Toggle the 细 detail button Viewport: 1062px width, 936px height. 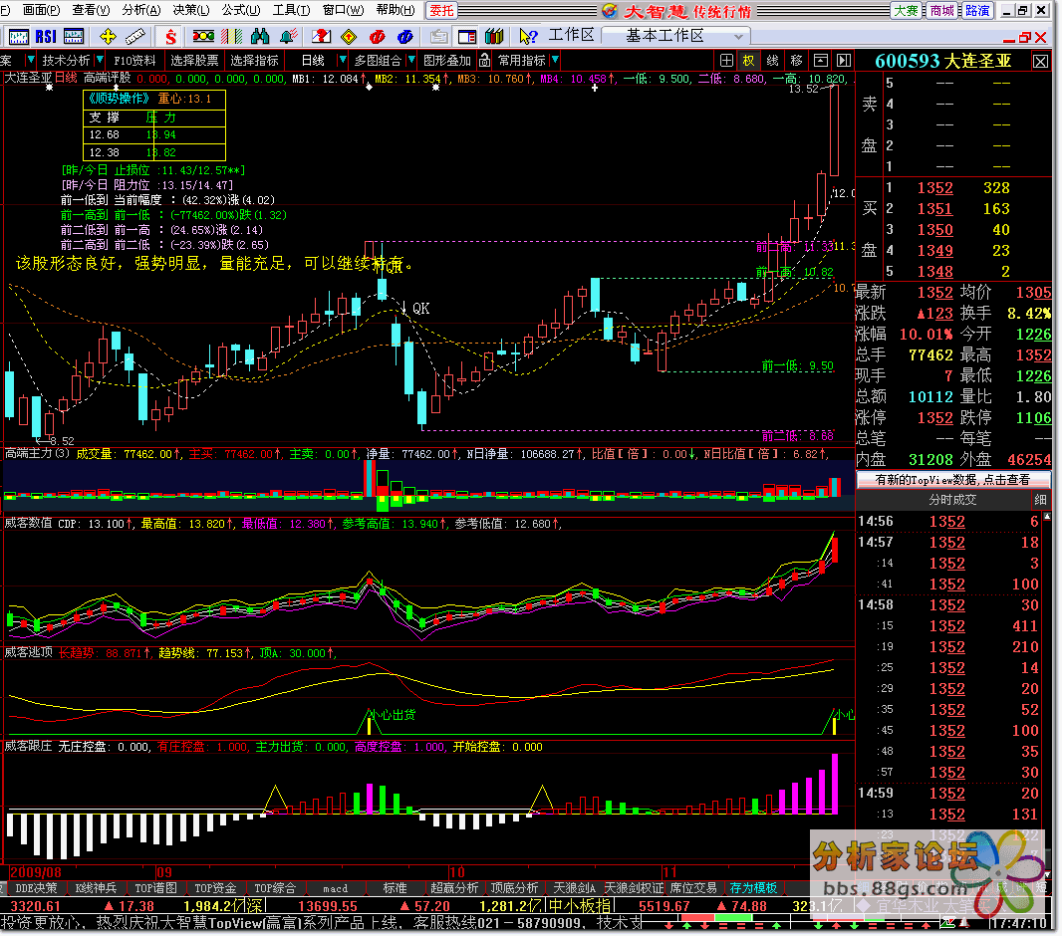tap(1040, 500)
